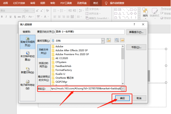This screenshot has height=114, width=171.
Task: Open the PDF工具集 ribbon tab
Action: click(x=66, y=3)
